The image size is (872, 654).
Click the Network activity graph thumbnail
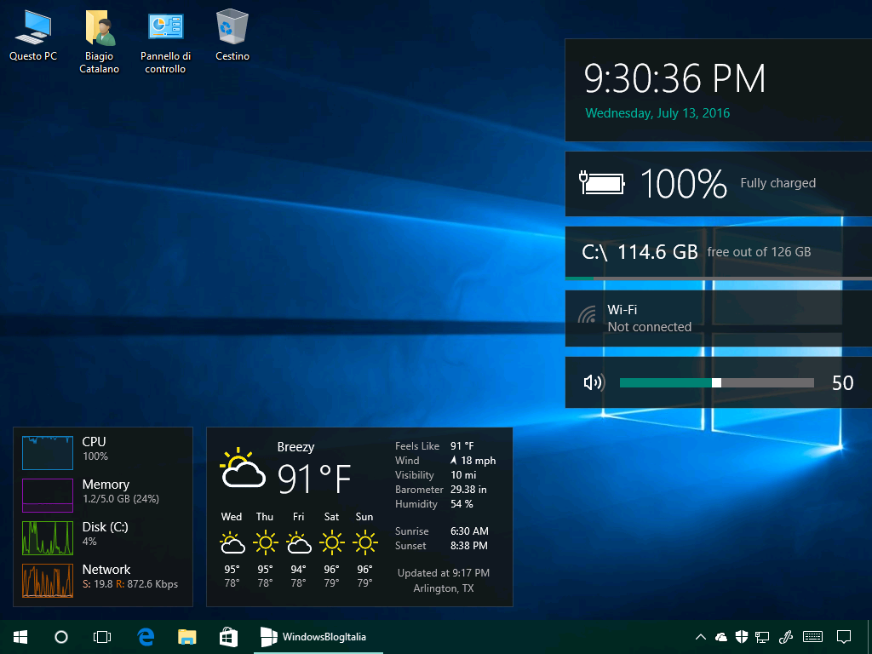coord(48,581)
